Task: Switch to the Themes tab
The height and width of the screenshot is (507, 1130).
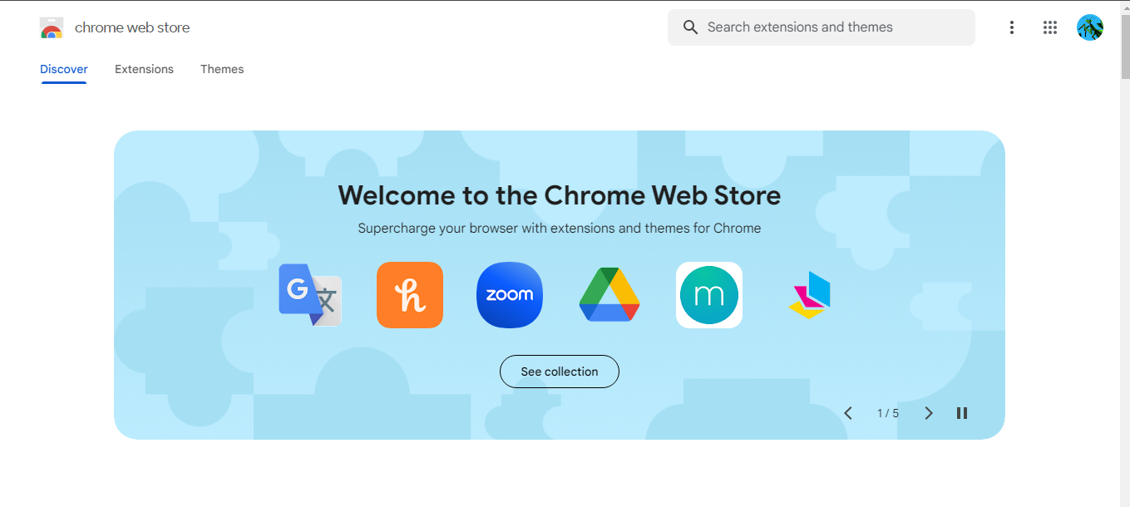Action: click(x=222, y=69)
